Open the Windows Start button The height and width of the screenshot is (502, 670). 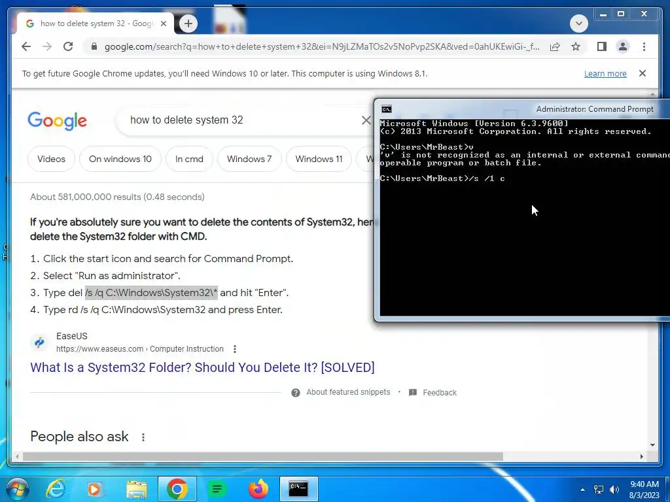pyautogui.click(x=18, y=489)
